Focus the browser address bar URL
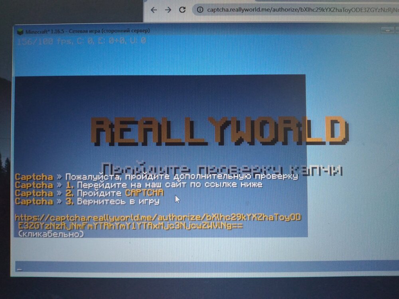Screen dimensions: 399x299 click(303, 10)
